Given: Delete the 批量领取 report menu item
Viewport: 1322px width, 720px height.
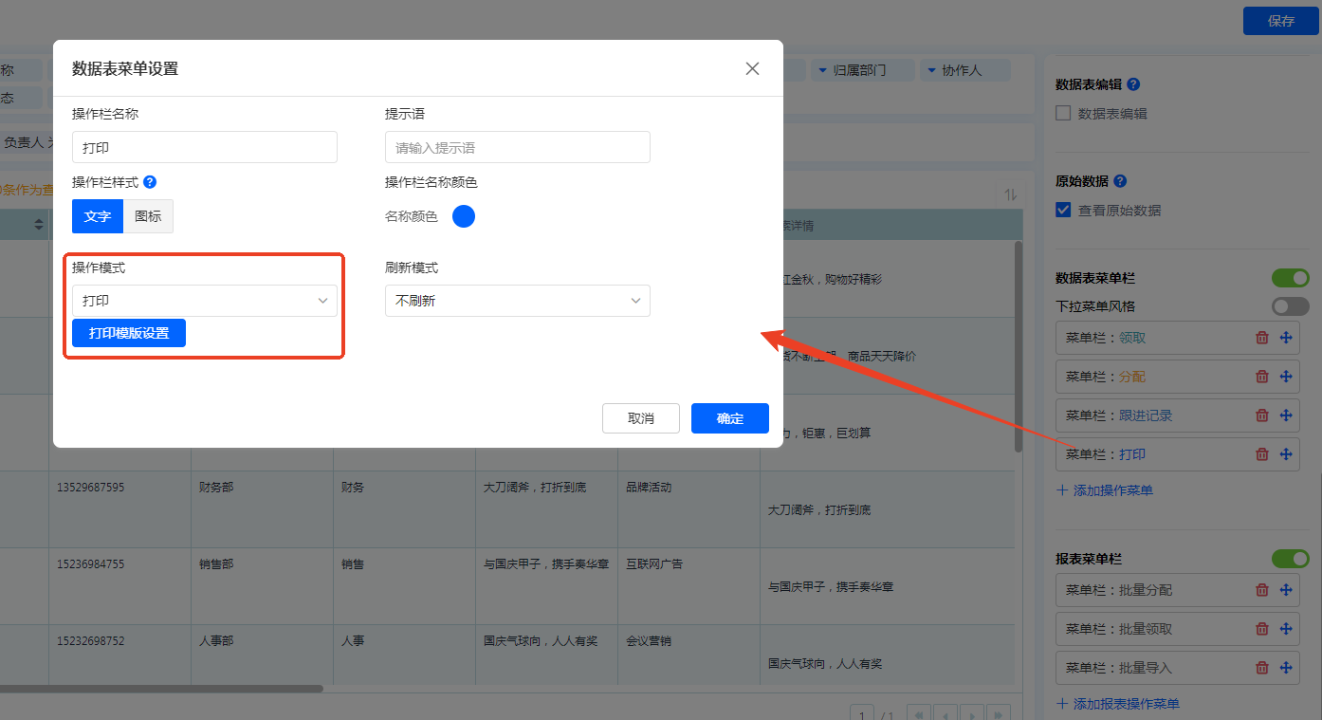Looking at the screenshot, I should 1261,629.
